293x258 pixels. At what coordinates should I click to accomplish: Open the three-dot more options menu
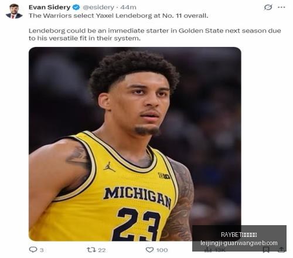[x=281, y=7]
